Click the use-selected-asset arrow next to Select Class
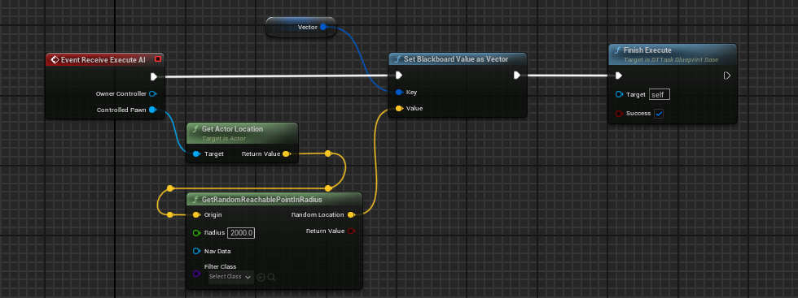 click(x=261, y=277)
